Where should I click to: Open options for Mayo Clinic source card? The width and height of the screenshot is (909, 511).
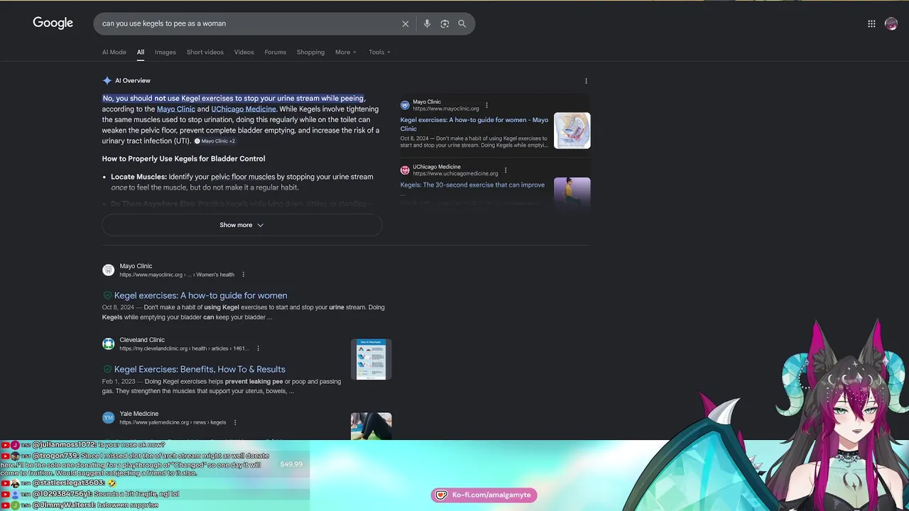pyautogui.click(x=486, y=106)
